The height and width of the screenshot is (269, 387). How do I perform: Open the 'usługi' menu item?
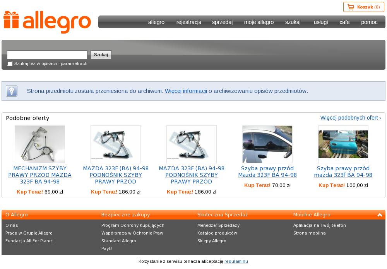[320, 22]
